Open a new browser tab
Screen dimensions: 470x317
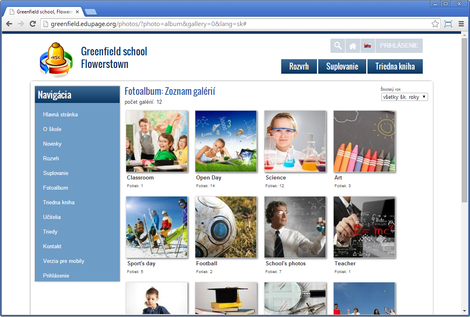tap(90, 12)
